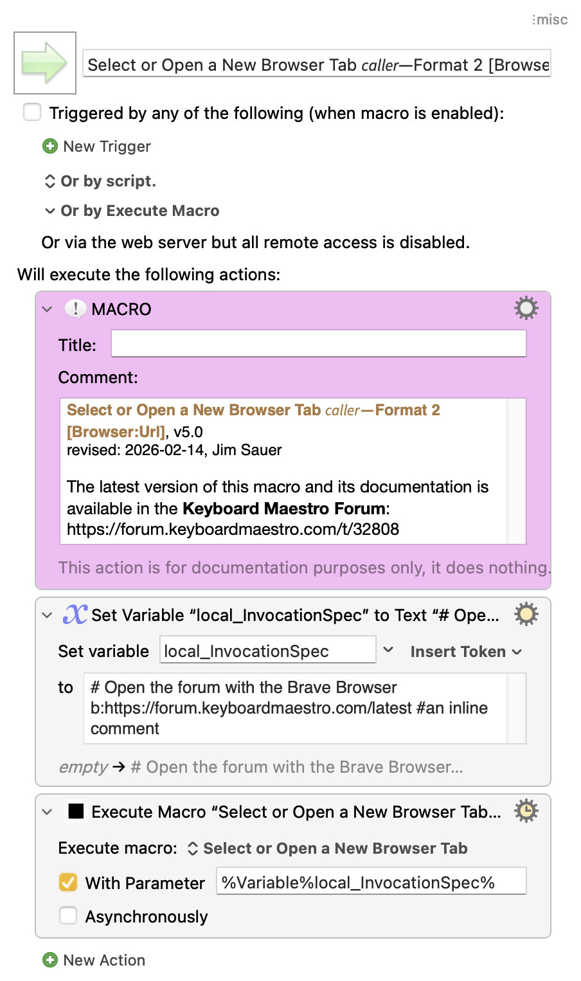Image resolution: width=581 pixels, height=981 pixels.
Task: Open the Insert Token dropdown
Action: pos(465,651)
